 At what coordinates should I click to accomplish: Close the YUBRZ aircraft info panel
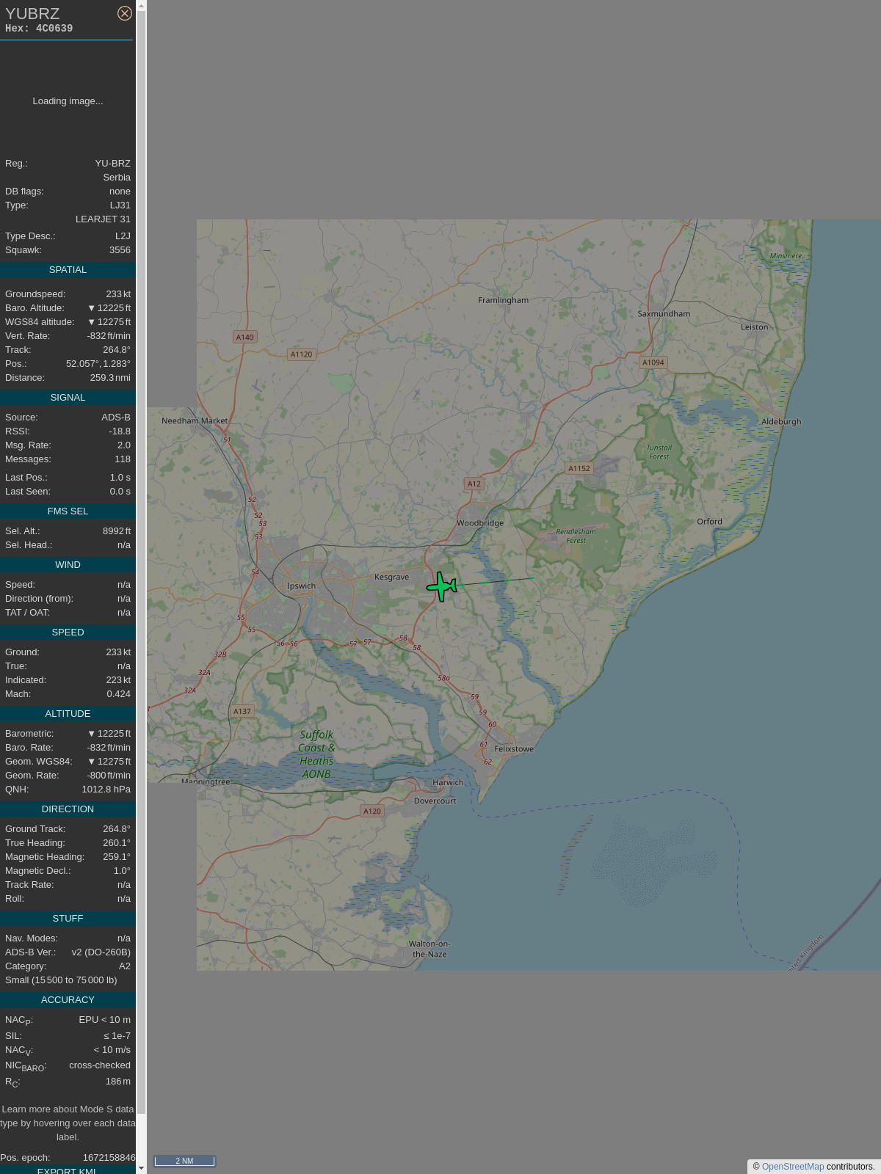click(125, 13)
